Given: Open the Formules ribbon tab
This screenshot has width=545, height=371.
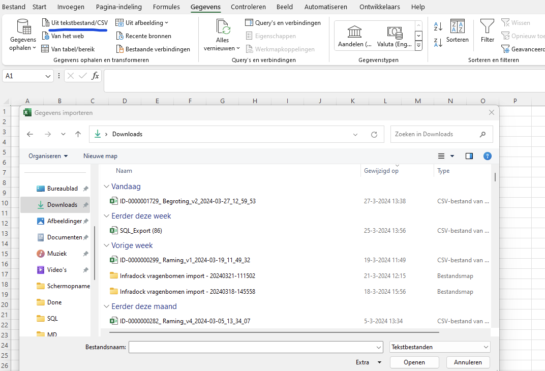Looking at the screenshot, I should pos(166,7).
